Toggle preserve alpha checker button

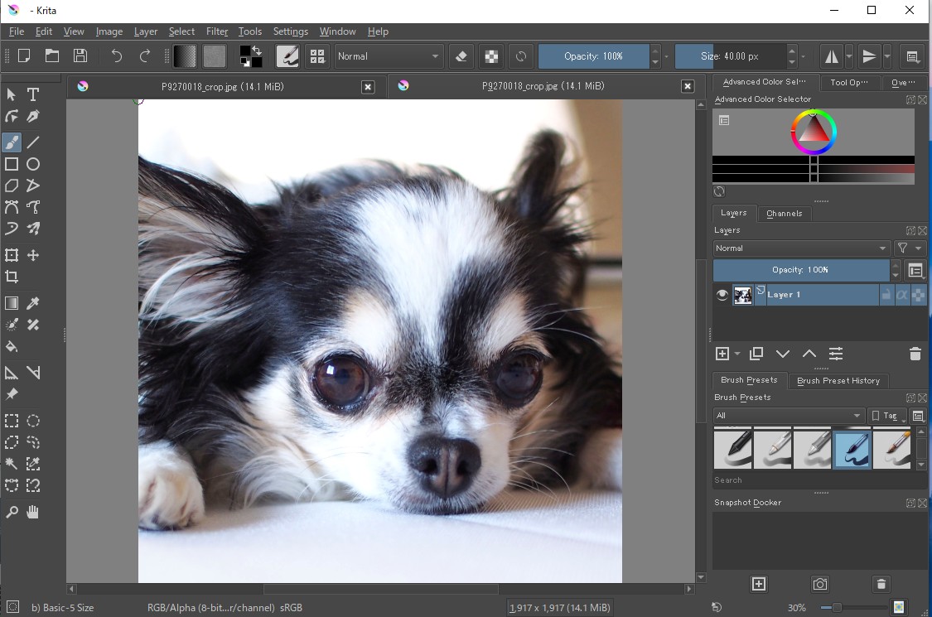point(491,56)
